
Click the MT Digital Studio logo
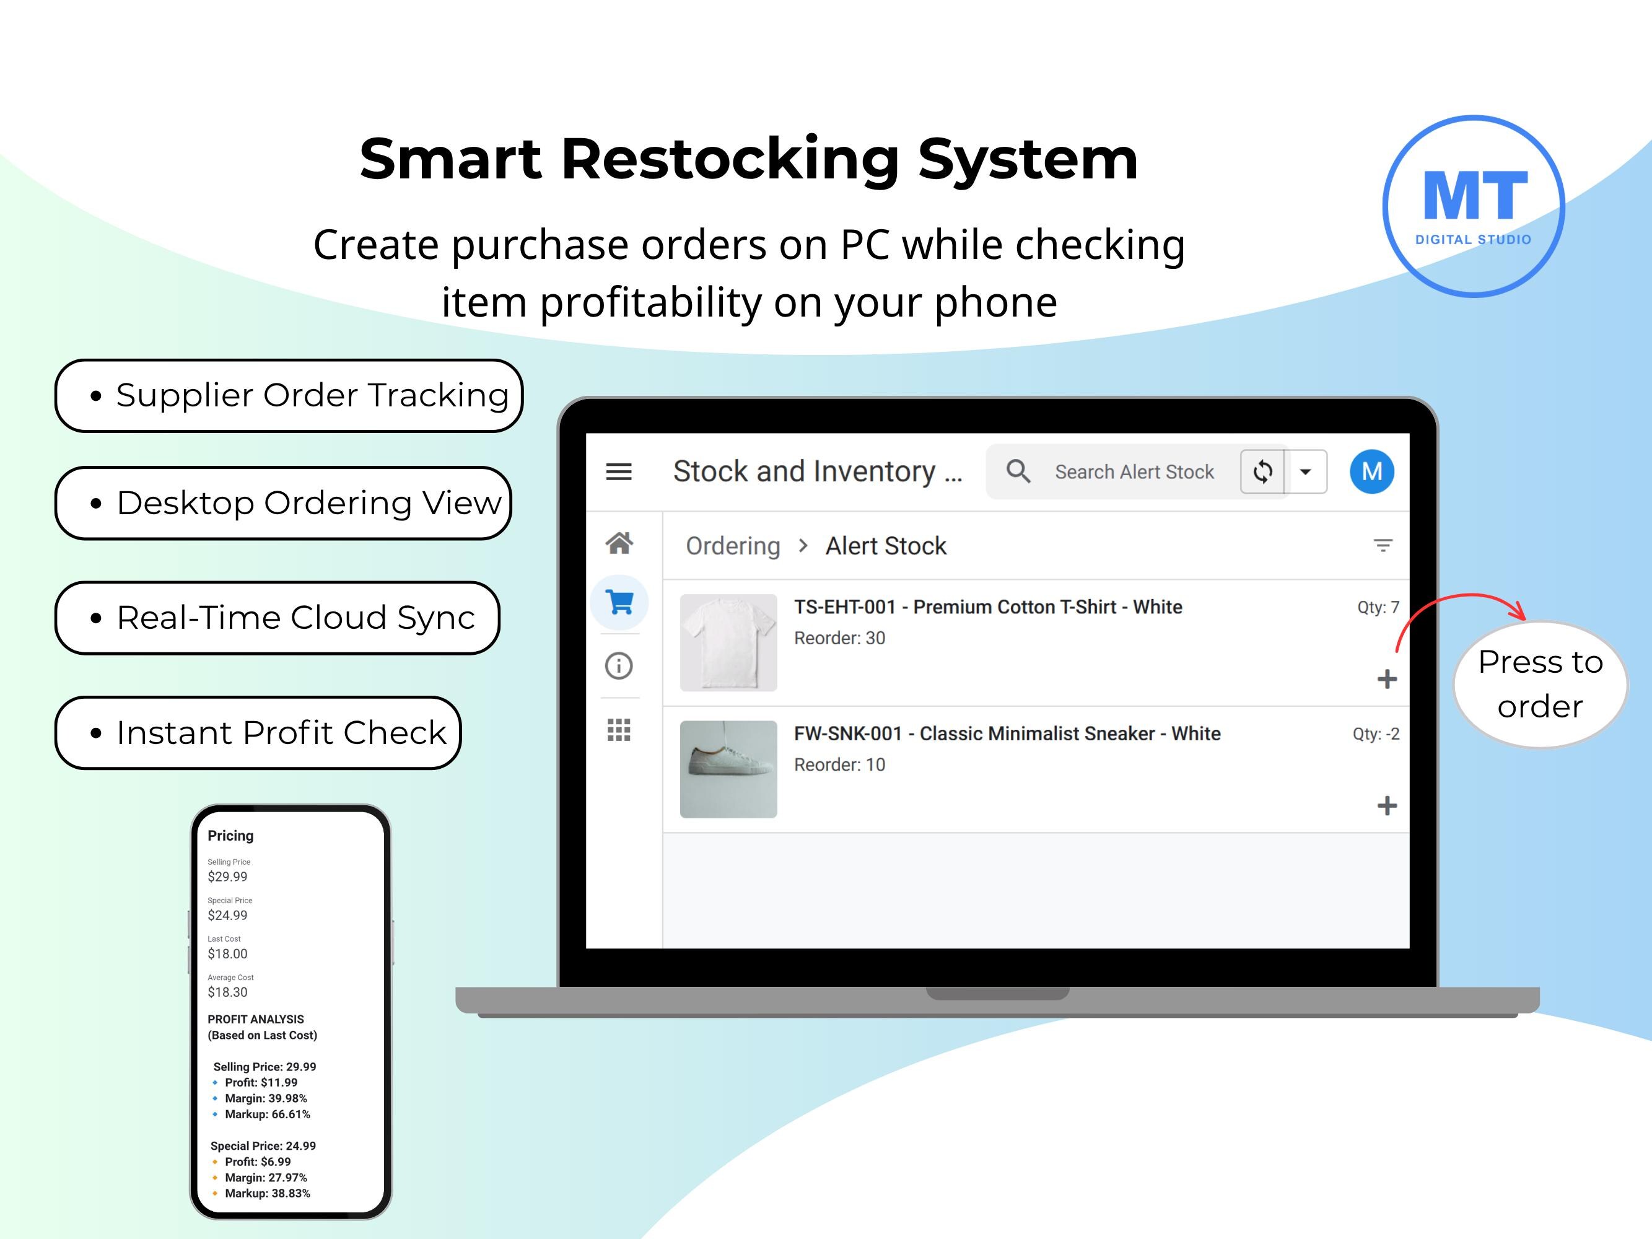(1474, 207)
